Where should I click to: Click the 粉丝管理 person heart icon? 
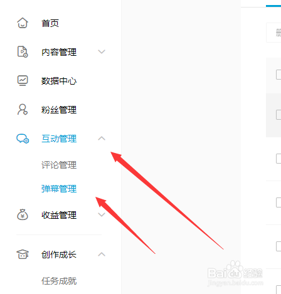pos(23,110)
